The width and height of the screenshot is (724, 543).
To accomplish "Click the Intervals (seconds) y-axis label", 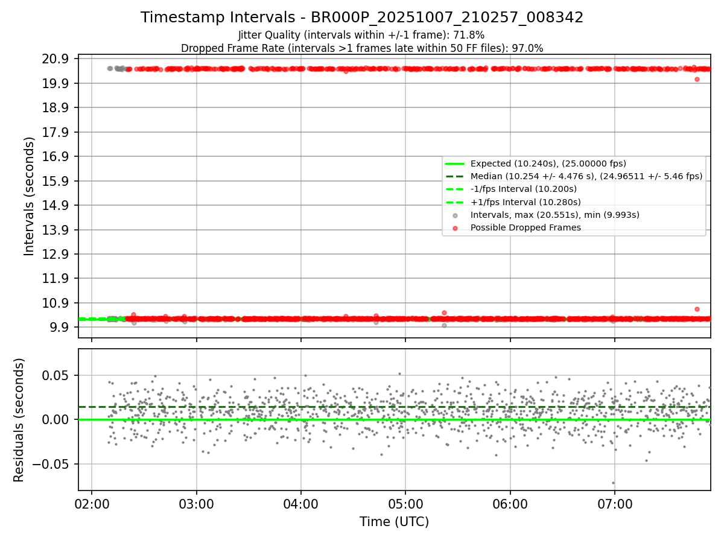I will 29,196.
